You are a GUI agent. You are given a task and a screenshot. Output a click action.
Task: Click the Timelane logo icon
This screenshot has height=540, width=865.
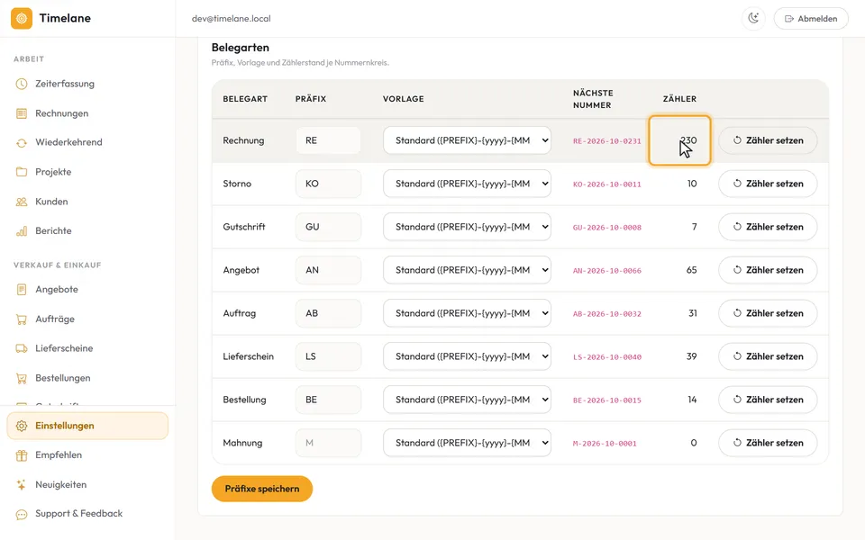22,18
